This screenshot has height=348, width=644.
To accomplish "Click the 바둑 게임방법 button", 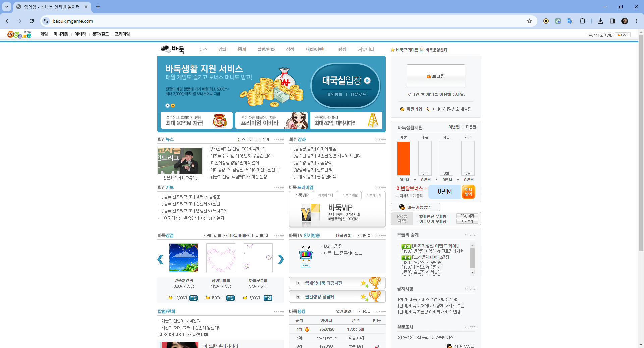I will click(415, 207).
